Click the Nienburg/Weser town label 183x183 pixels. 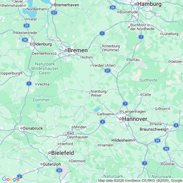tap(99, 93)
